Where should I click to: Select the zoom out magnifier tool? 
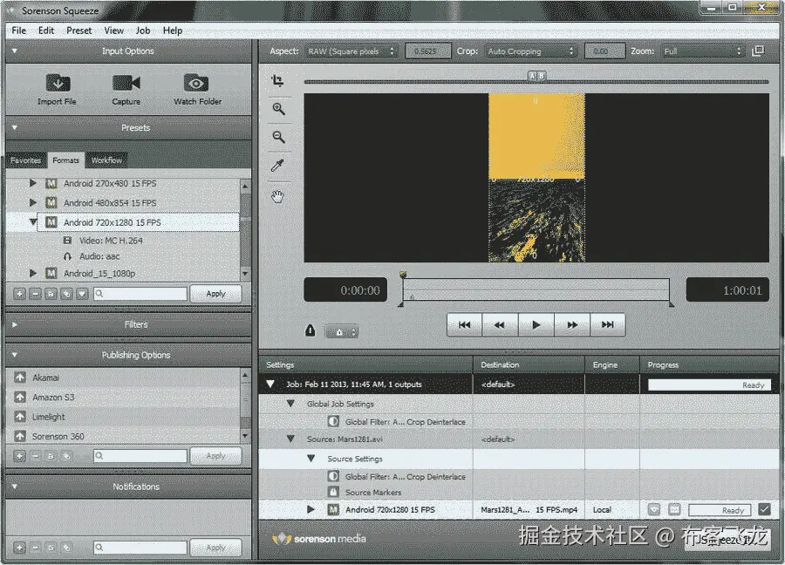pyautogui.click(x=278, y=137)
